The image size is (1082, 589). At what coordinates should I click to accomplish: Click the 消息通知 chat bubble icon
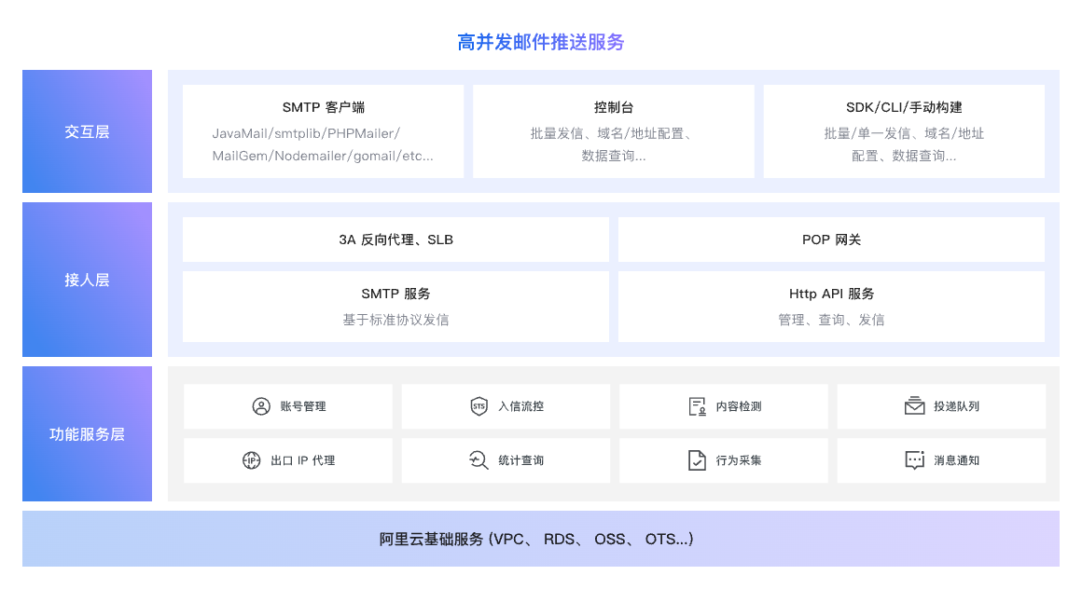click(x=914, y=460)
